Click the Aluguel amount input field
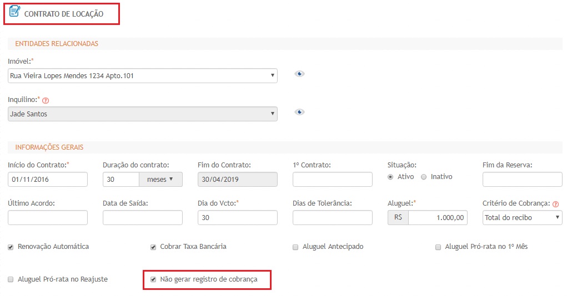 click(x=438, y=218)
